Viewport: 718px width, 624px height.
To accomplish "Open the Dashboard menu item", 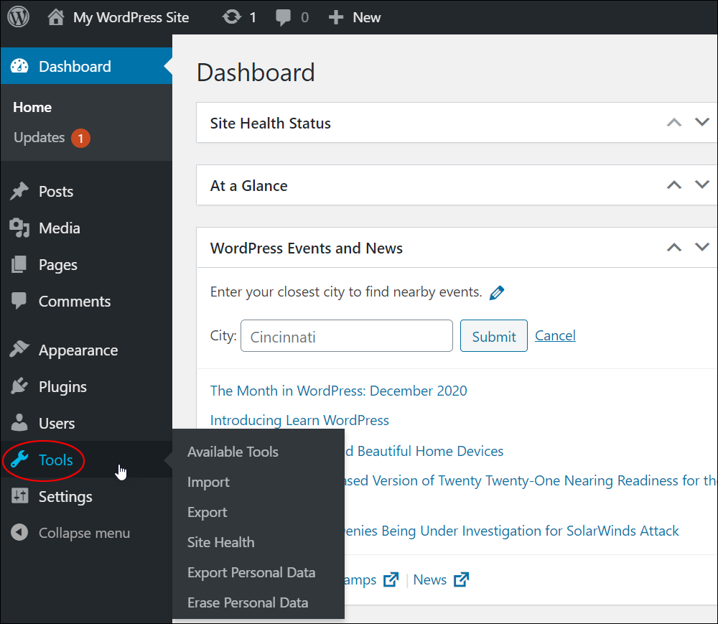I will (x=87, y=66).
